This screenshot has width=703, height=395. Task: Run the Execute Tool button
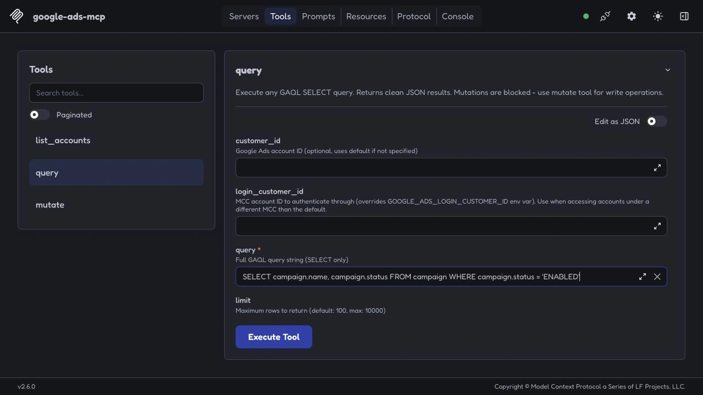coord(274,337)
